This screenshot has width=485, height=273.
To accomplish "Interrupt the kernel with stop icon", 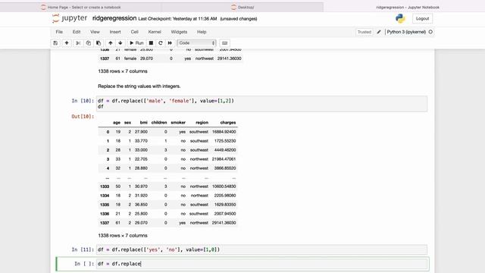I will pyautogui.click(x=151, y=43).
